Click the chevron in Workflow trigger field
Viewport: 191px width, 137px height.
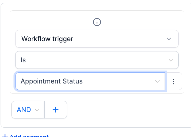click(169, 39)
